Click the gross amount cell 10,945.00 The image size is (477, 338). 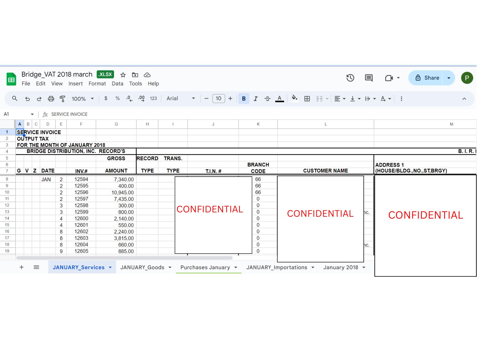tap(116, 192)
